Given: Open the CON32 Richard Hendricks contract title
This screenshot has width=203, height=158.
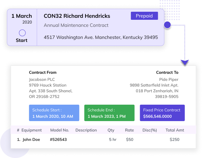Looking at the screenshot, I should click(x=77, y=16).
